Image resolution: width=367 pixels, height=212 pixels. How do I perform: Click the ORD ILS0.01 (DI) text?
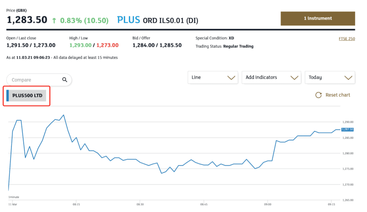point(171,21)
